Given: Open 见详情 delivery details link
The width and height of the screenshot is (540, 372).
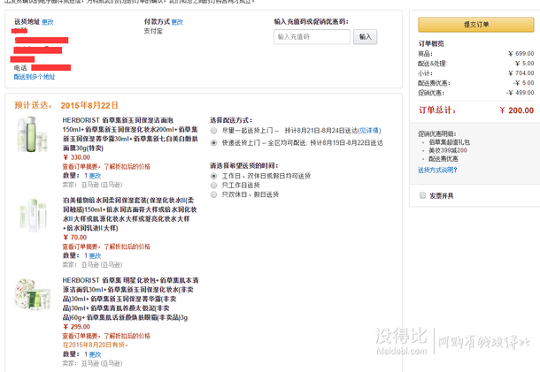Looking at the screenshot, I should click(369, 131).
